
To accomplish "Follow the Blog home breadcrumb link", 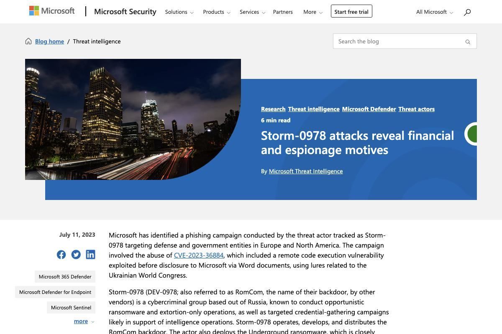I will click(x=49, y=41).
